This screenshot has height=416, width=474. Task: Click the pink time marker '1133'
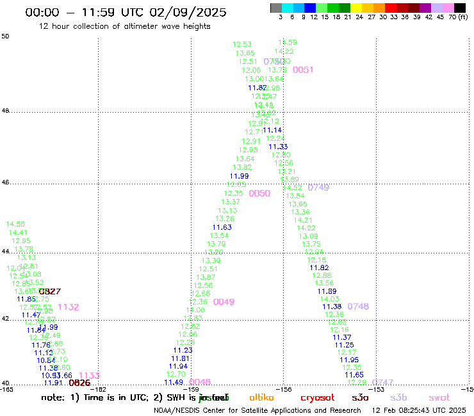click(89, 376)
